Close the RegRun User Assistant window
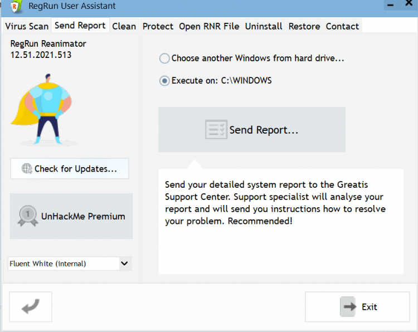418x332 pixels. coord(409,4)
